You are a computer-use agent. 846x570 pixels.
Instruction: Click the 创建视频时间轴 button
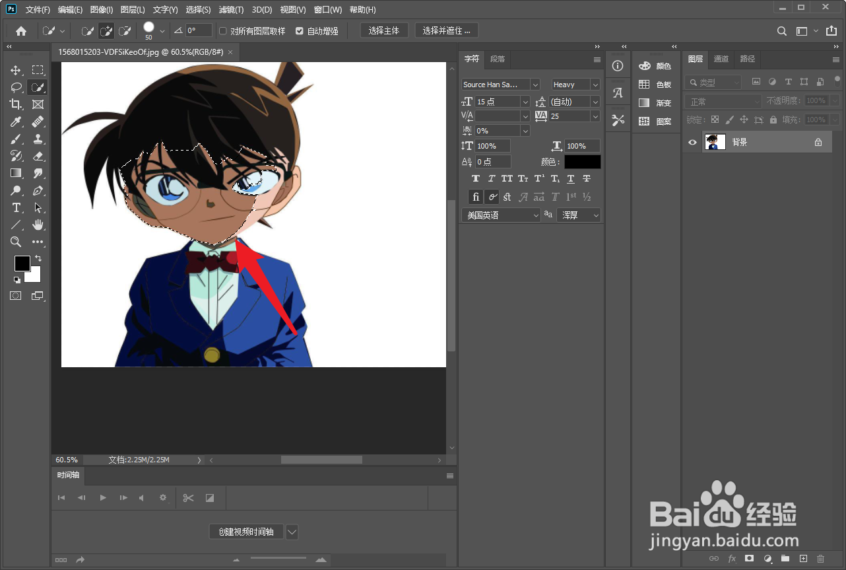(x=246, y=532)
